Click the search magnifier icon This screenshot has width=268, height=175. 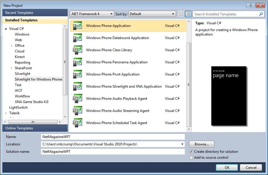click(x=260, y=14)
